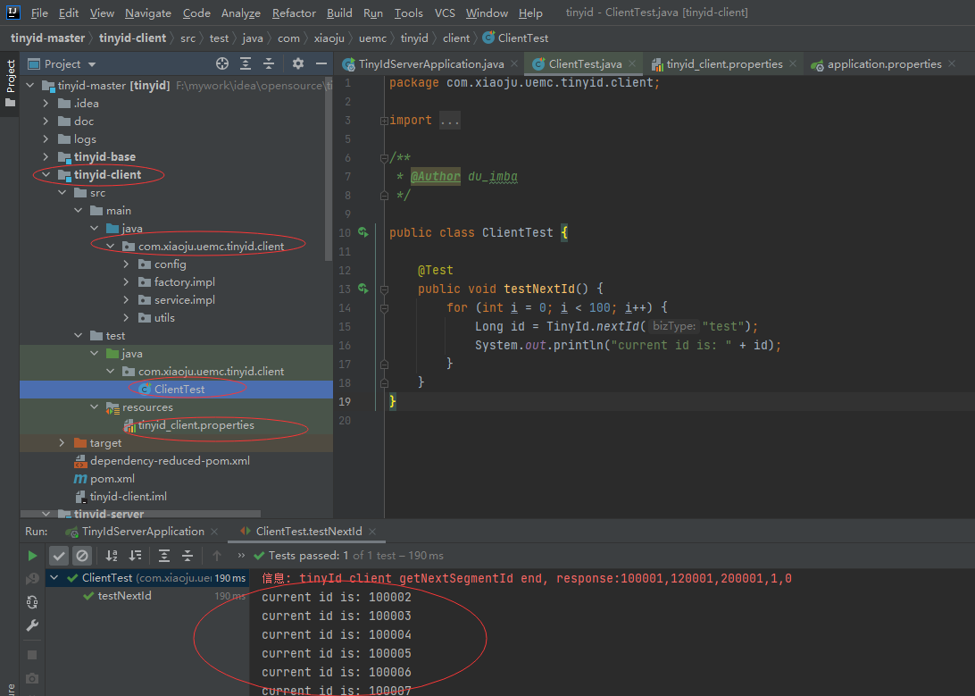Click Collapse All icon in Project panel
Screen dimensions: 975x696
[269, 63]
